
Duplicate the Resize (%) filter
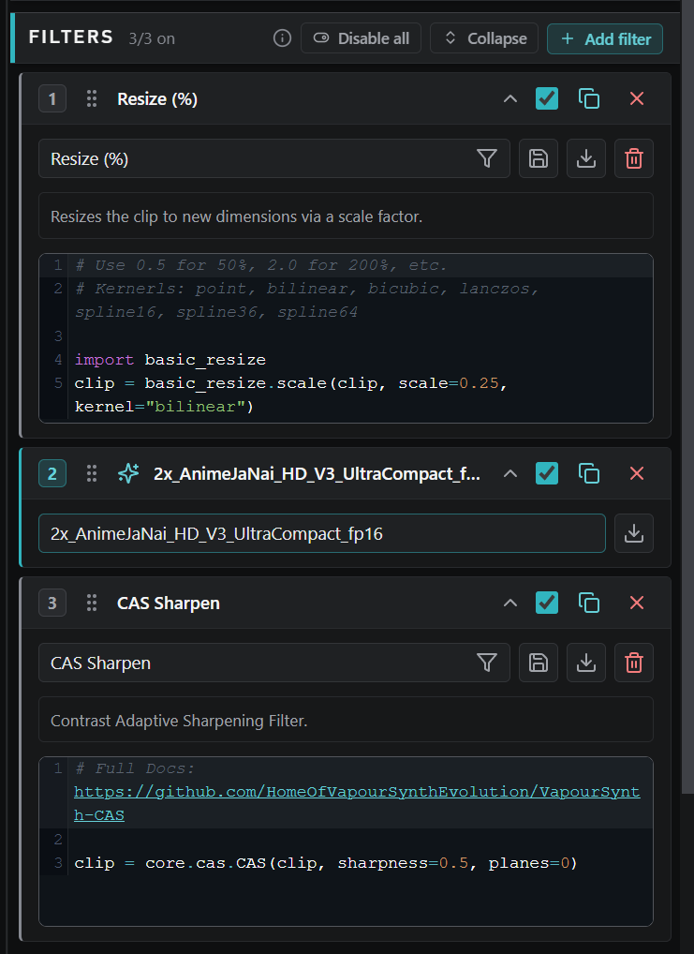pyautogui.click(x=589, y=98)
